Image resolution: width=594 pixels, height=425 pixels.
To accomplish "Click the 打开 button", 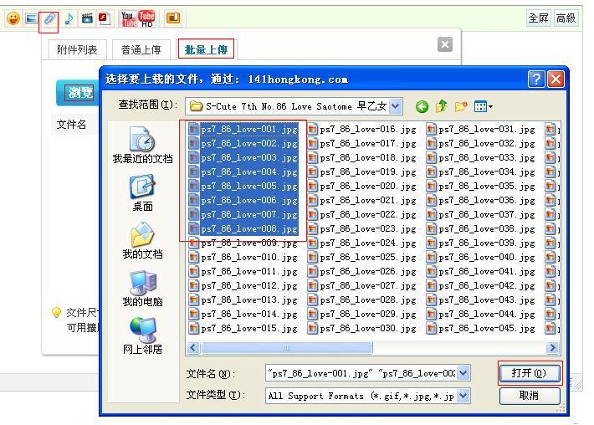I will click(x=530, y=373).
